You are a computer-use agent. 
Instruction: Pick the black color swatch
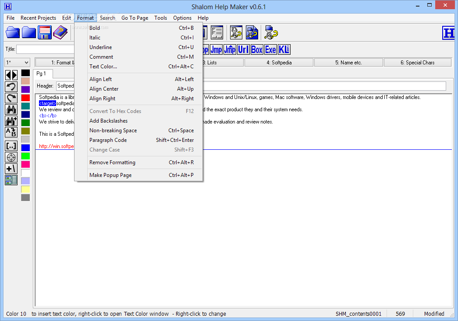point(25,73)
